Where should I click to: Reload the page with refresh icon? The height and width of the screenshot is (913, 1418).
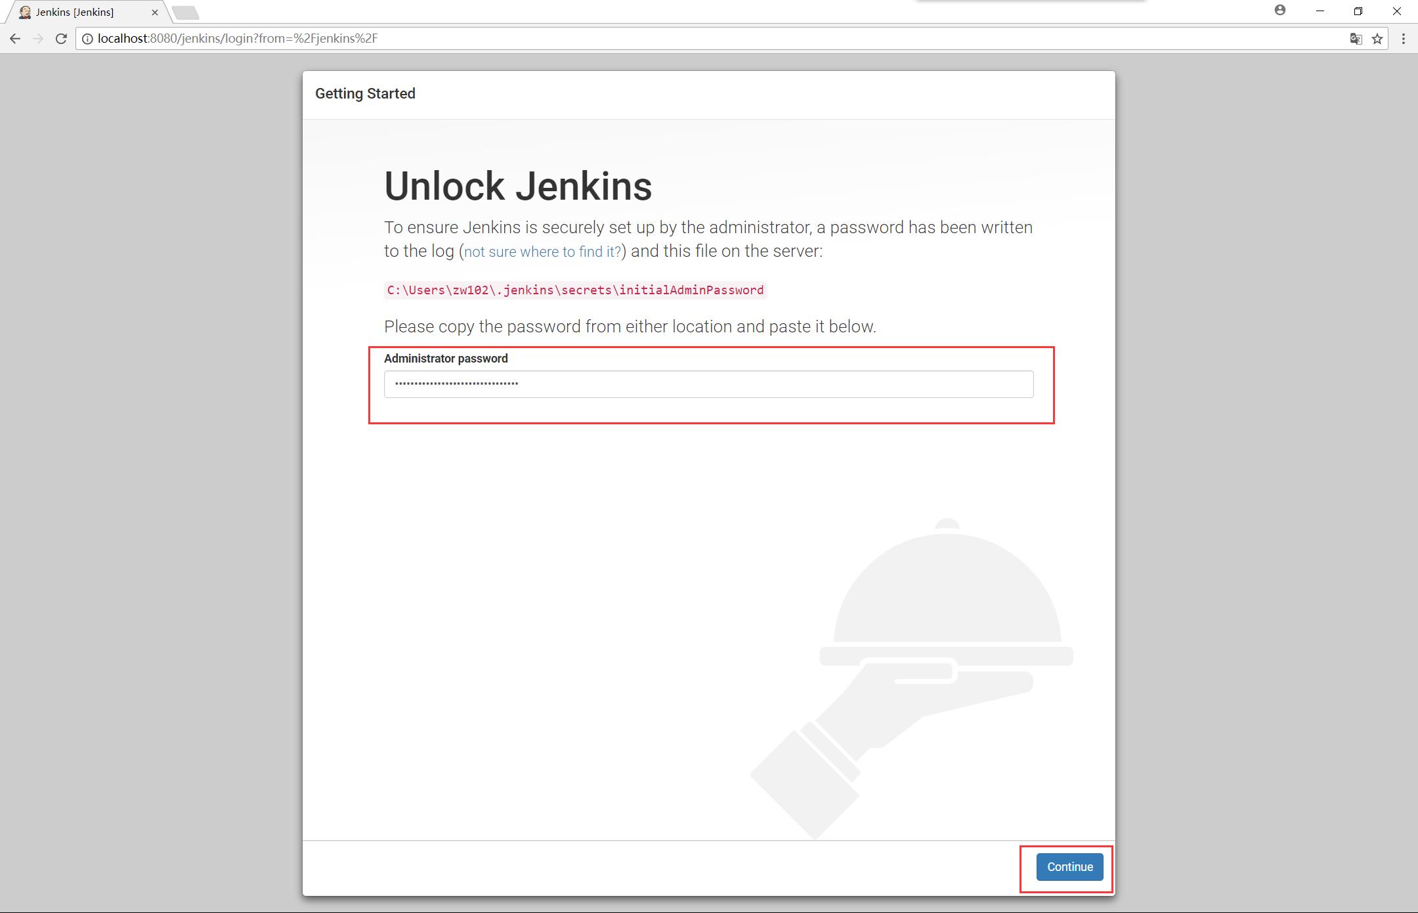(x=61, y=39)
